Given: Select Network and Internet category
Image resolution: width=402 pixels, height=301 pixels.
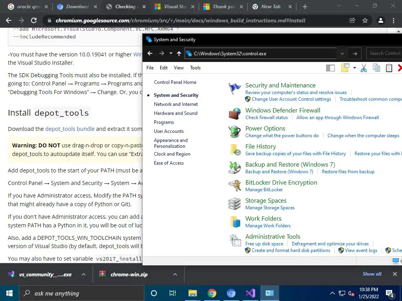Looking at the screenshot, I should click(176, 104).
